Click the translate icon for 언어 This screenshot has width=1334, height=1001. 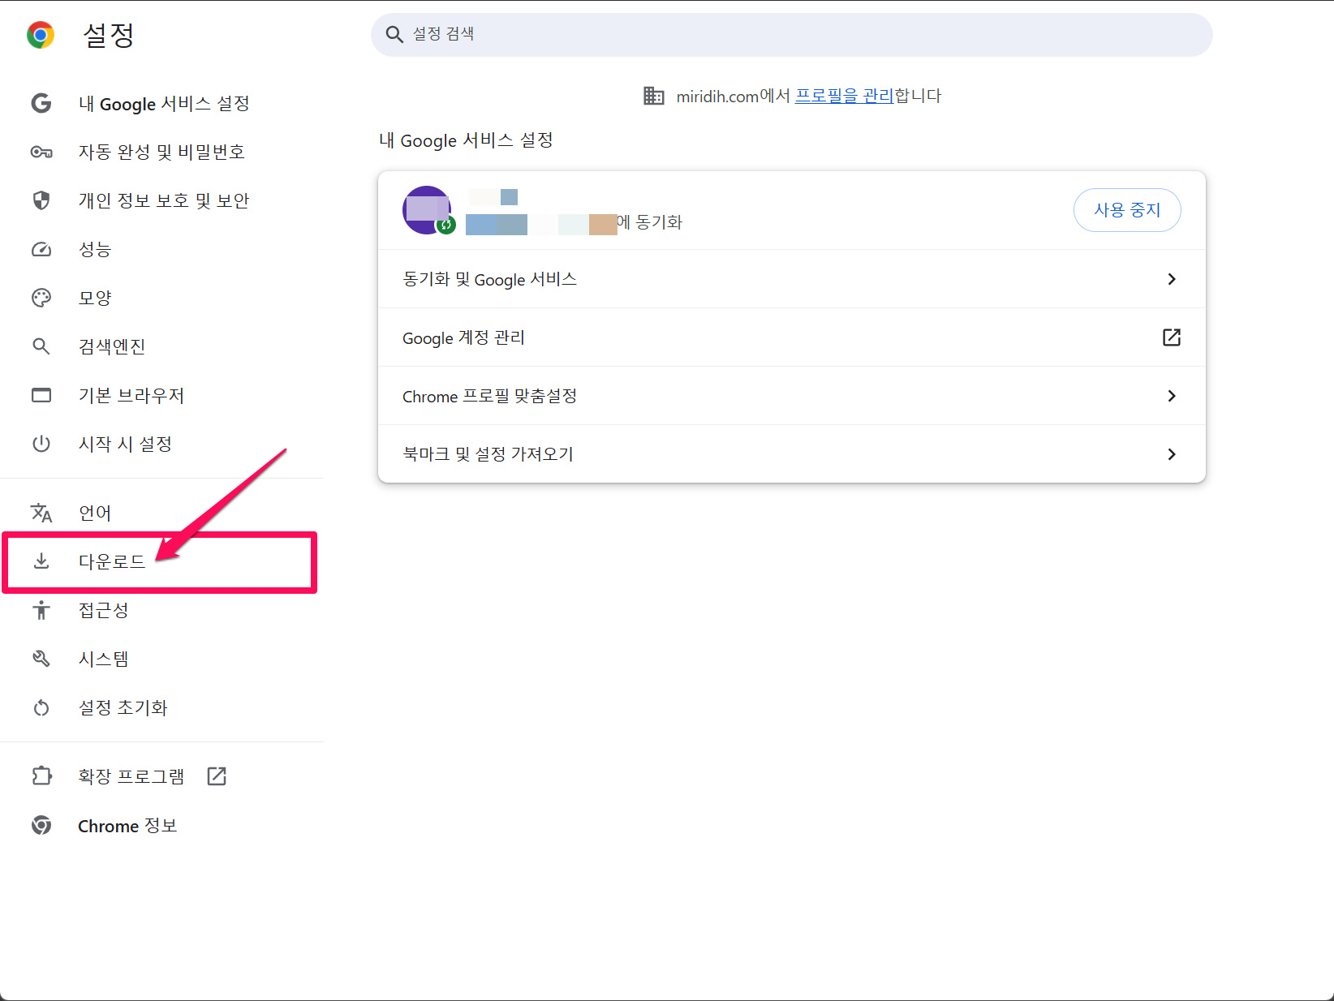(x=41, y=513)
